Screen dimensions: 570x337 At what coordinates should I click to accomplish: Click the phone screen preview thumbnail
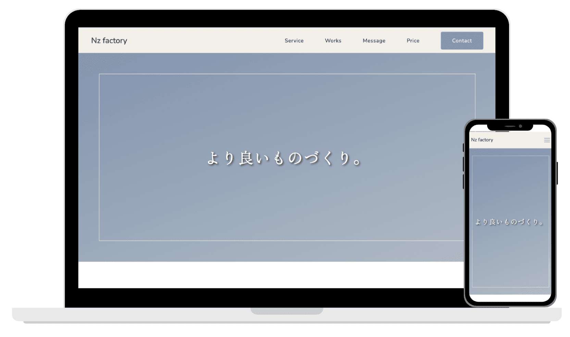click(x=510, y=212)
